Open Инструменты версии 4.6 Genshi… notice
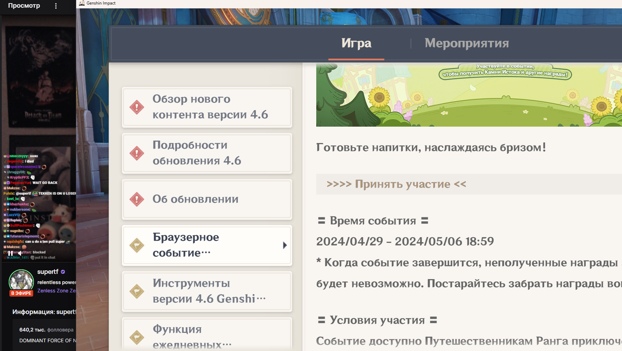Screen dimensions: 622x351 (x=207, y=291)
